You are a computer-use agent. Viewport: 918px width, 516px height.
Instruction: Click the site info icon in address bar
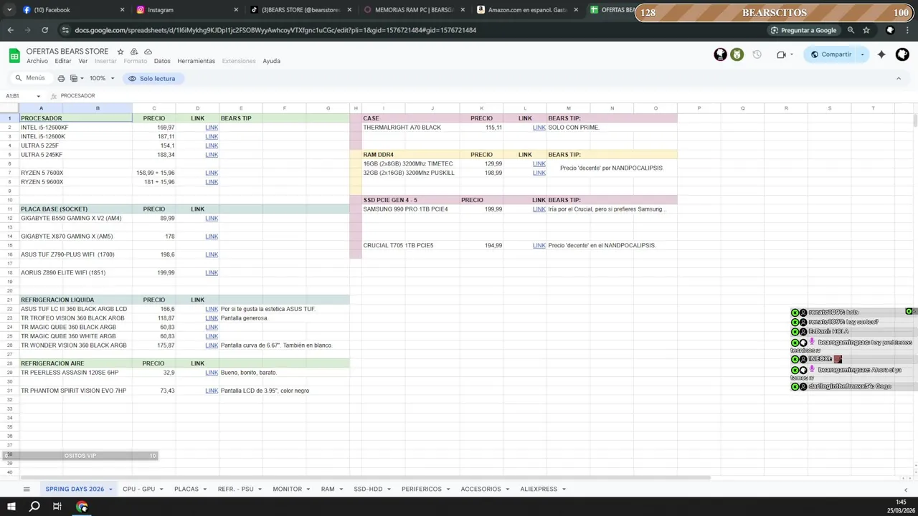65,30
